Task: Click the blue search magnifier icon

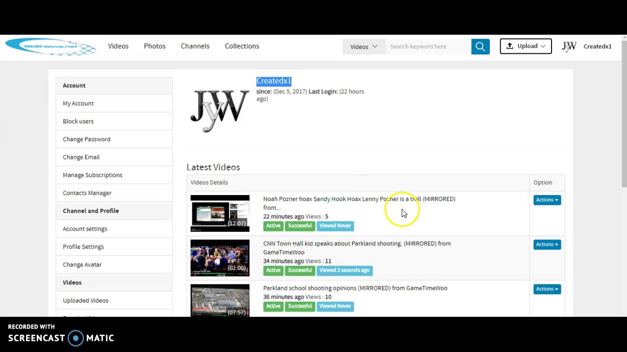Action: click(x=481, y=46)
